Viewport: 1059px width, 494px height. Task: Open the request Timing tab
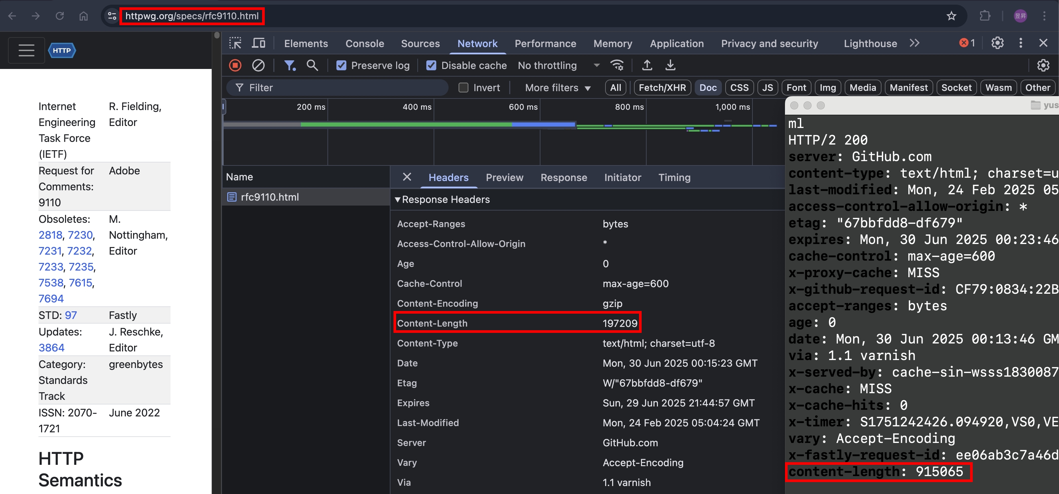[x=674, y=178]
